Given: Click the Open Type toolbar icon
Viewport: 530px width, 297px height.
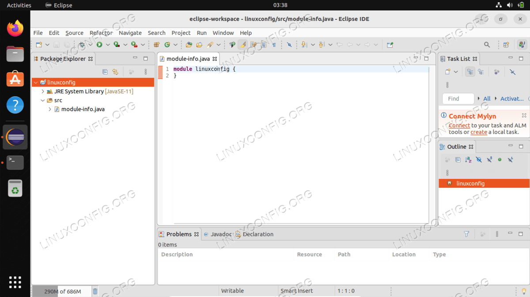Looking at the screenshot, I should tap(189, 45).
